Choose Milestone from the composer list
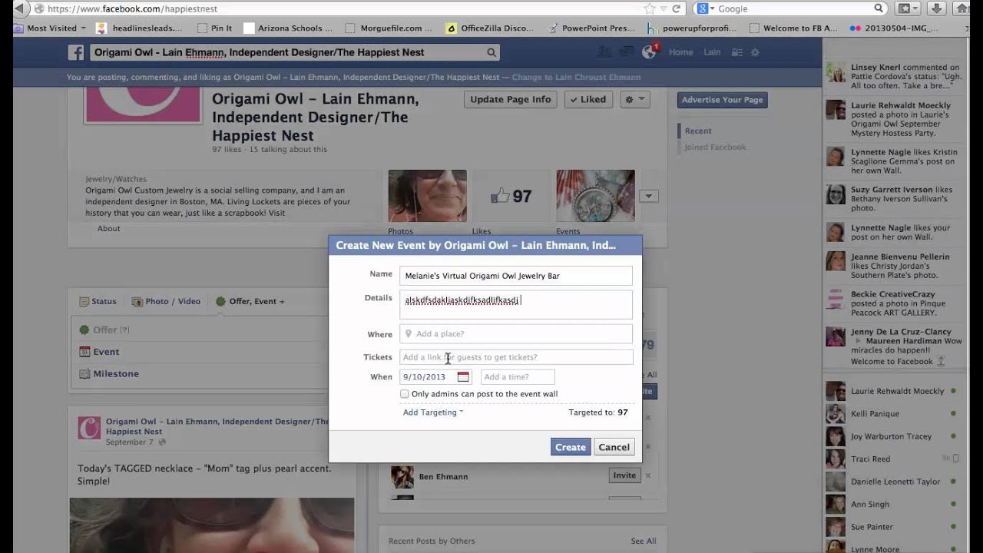The image size is (983, 553). (x=116, y=374)
